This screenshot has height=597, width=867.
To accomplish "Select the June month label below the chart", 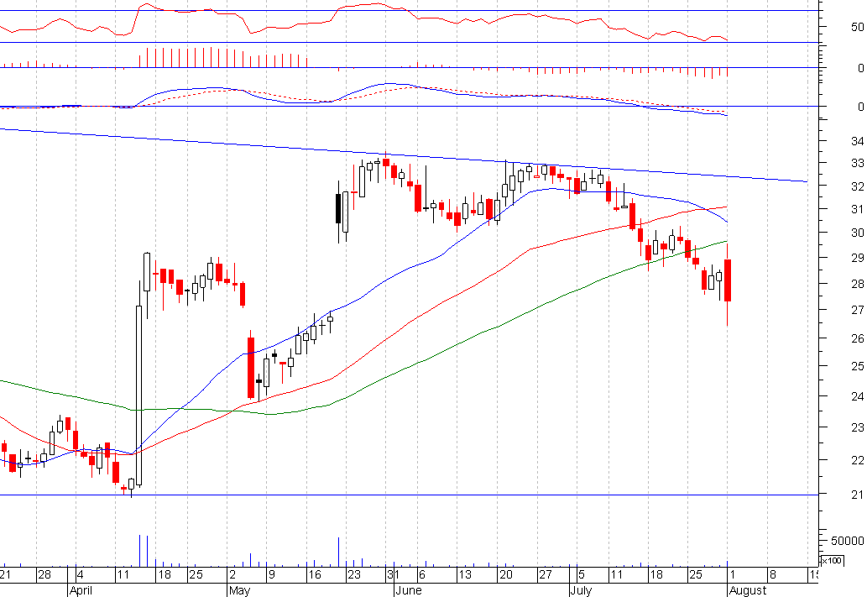I will [x=409, y=590].
